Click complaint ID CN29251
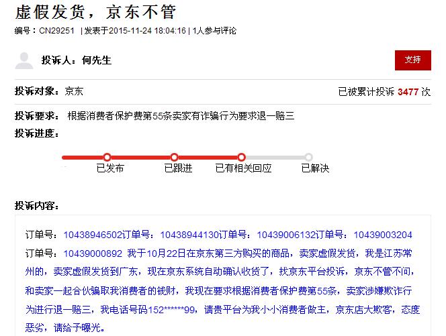 [x=56, y=31]
